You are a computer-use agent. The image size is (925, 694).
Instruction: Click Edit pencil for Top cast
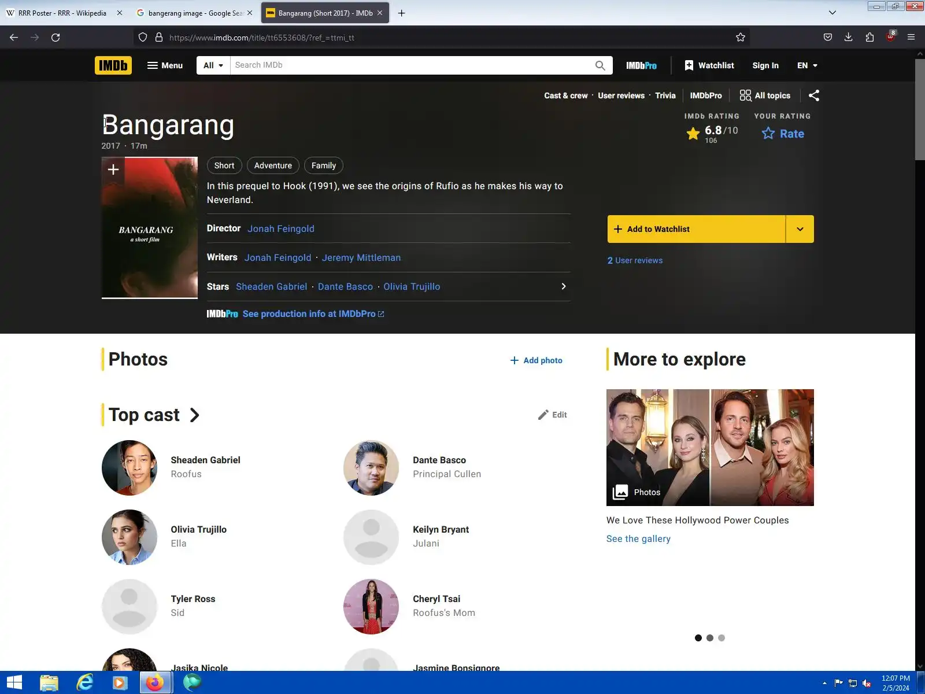pos(552,415)
